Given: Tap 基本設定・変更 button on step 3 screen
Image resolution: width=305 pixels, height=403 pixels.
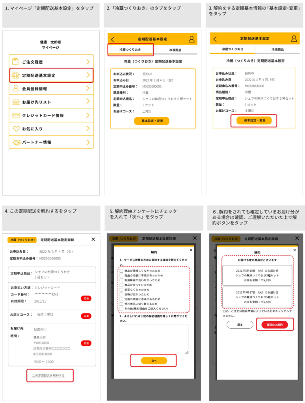Looking at the screenshot, I should coord(254,120).
